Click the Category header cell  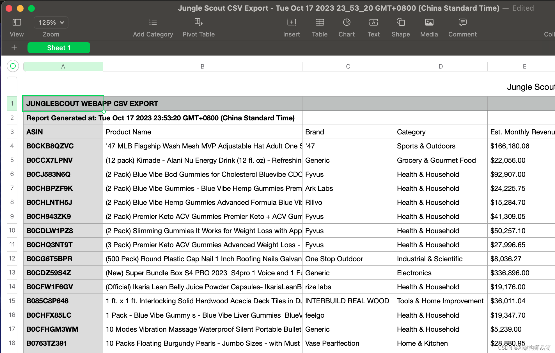[x=441, y=132]
